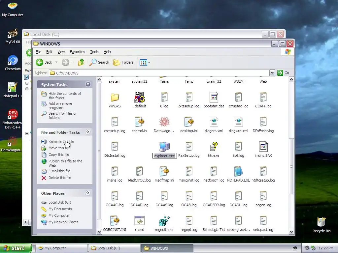Select the _default MS-DOS shortcut icon
Image resolution: width=338 pixels, height=253 pixels.
(x=140, y=97)
